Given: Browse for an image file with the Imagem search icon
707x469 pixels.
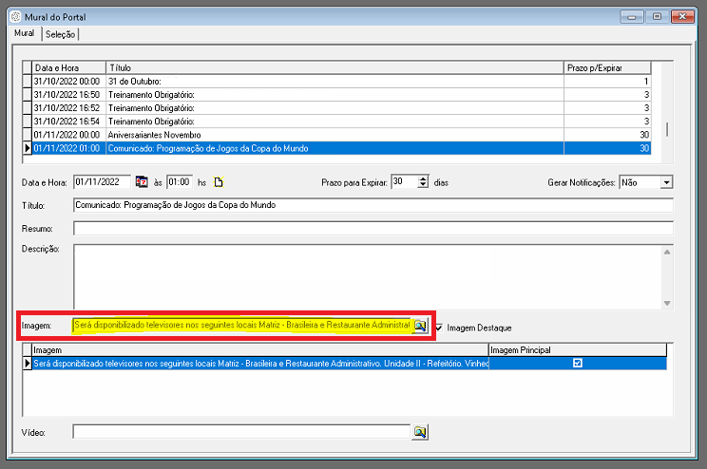Looking at the screenshot, I should (420, 326).
